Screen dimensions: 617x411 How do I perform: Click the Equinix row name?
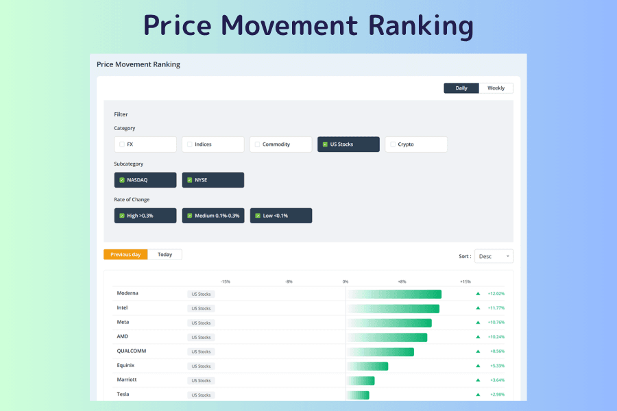coord(125,365)
